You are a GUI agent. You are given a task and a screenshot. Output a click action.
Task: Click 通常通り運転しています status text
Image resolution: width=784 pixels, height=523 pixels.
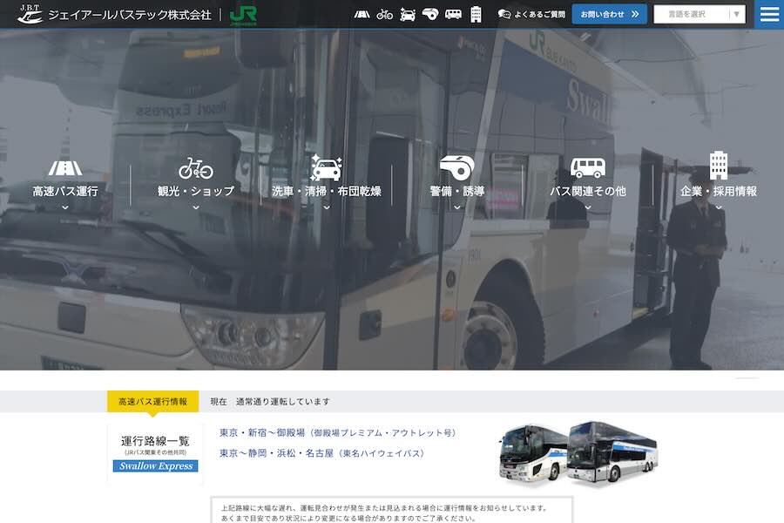(283, 401)
